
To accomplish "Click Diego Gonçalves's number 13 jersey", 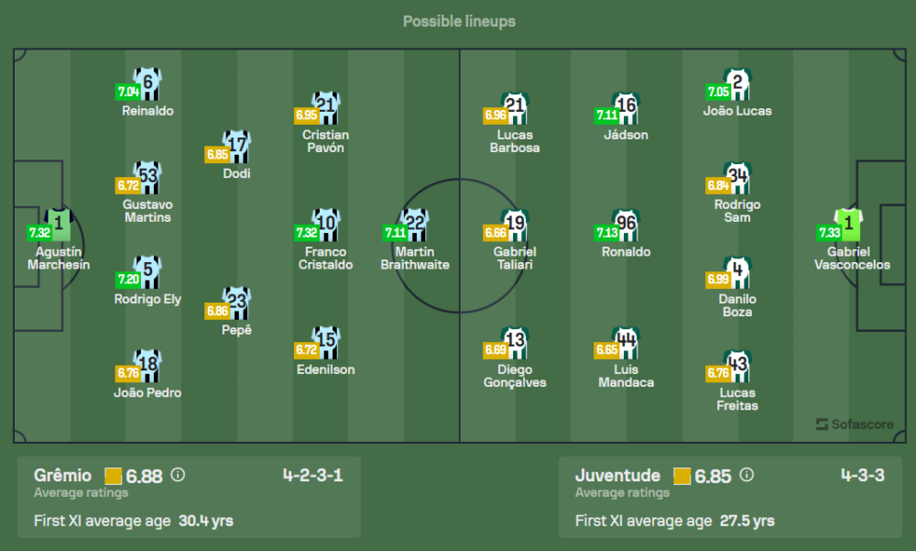I will (516, 342).
